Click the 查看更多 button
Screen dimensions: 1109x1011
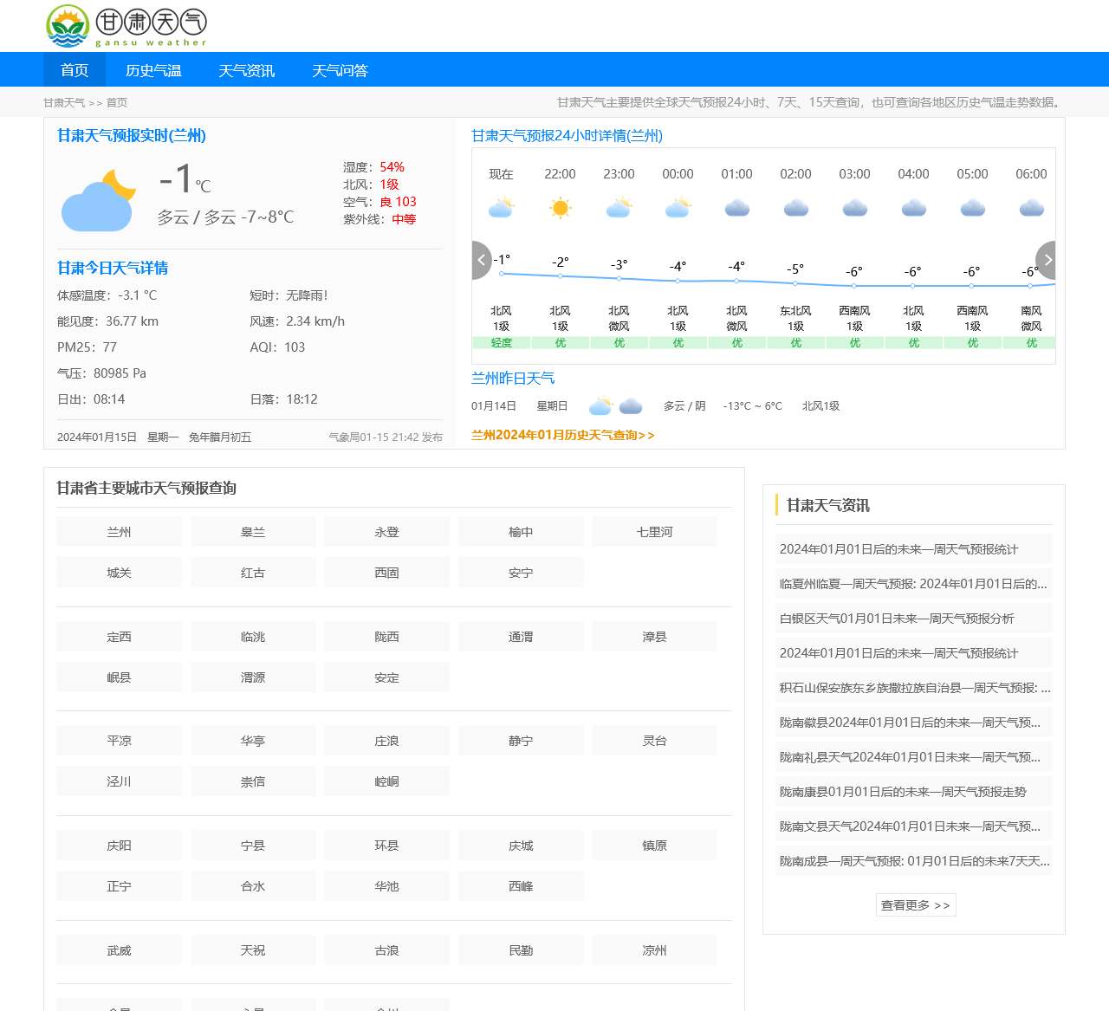915,904
